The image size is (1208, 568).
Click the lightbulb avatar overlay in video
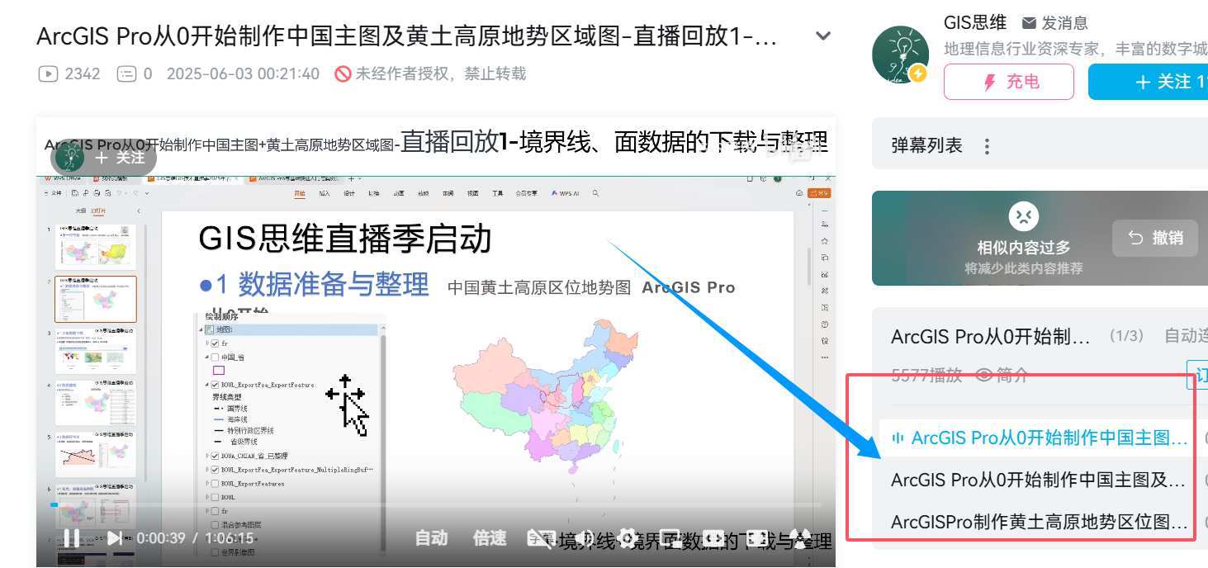[69, 157]
